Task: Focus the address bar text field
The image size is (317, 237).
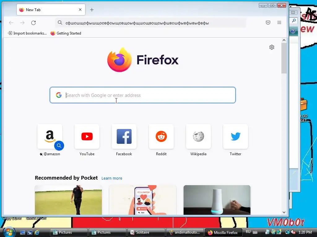Action: [151, 23]
